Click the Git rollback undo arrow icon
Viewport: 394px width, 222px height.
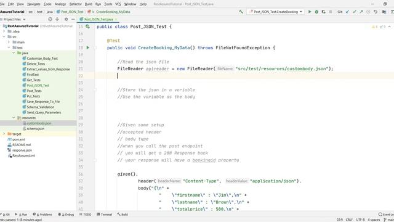pos(376,12)
